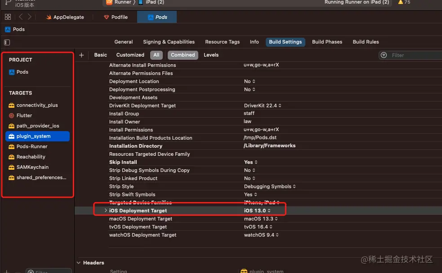Switch to the Info tab
This screenshot has width=442, height=273.
tap(254, 42)
